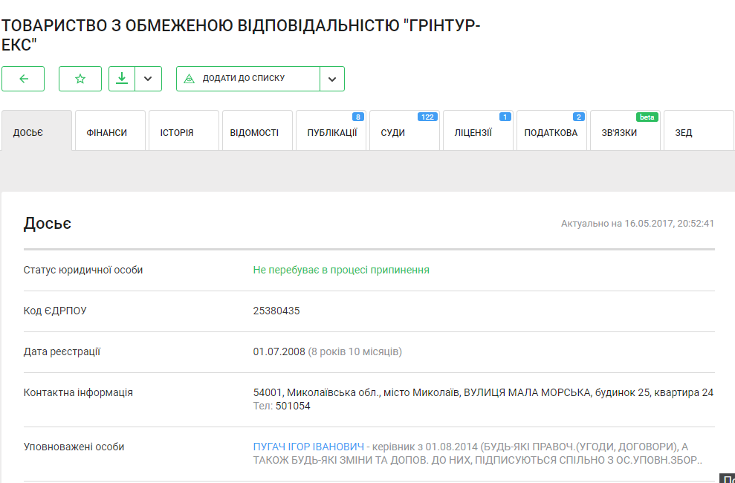Click the list icon in 'Додати до списку'

[190, 79]
